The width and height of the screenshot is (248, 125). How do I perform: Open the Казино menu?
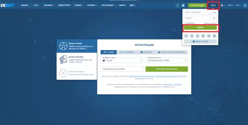tap(92, 5)
